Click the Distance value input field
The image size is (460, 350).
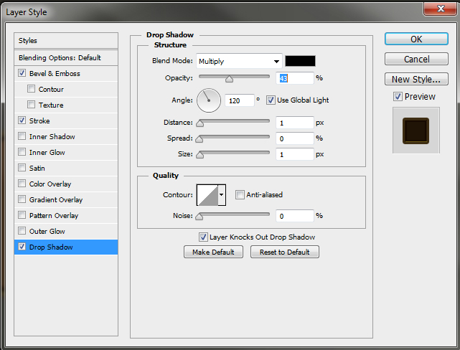pos(295,123)
